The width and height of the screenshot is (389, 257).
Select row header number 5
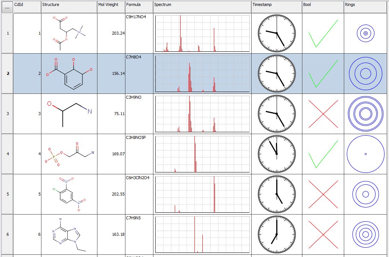pyautogui.click(x=7, y=194)
